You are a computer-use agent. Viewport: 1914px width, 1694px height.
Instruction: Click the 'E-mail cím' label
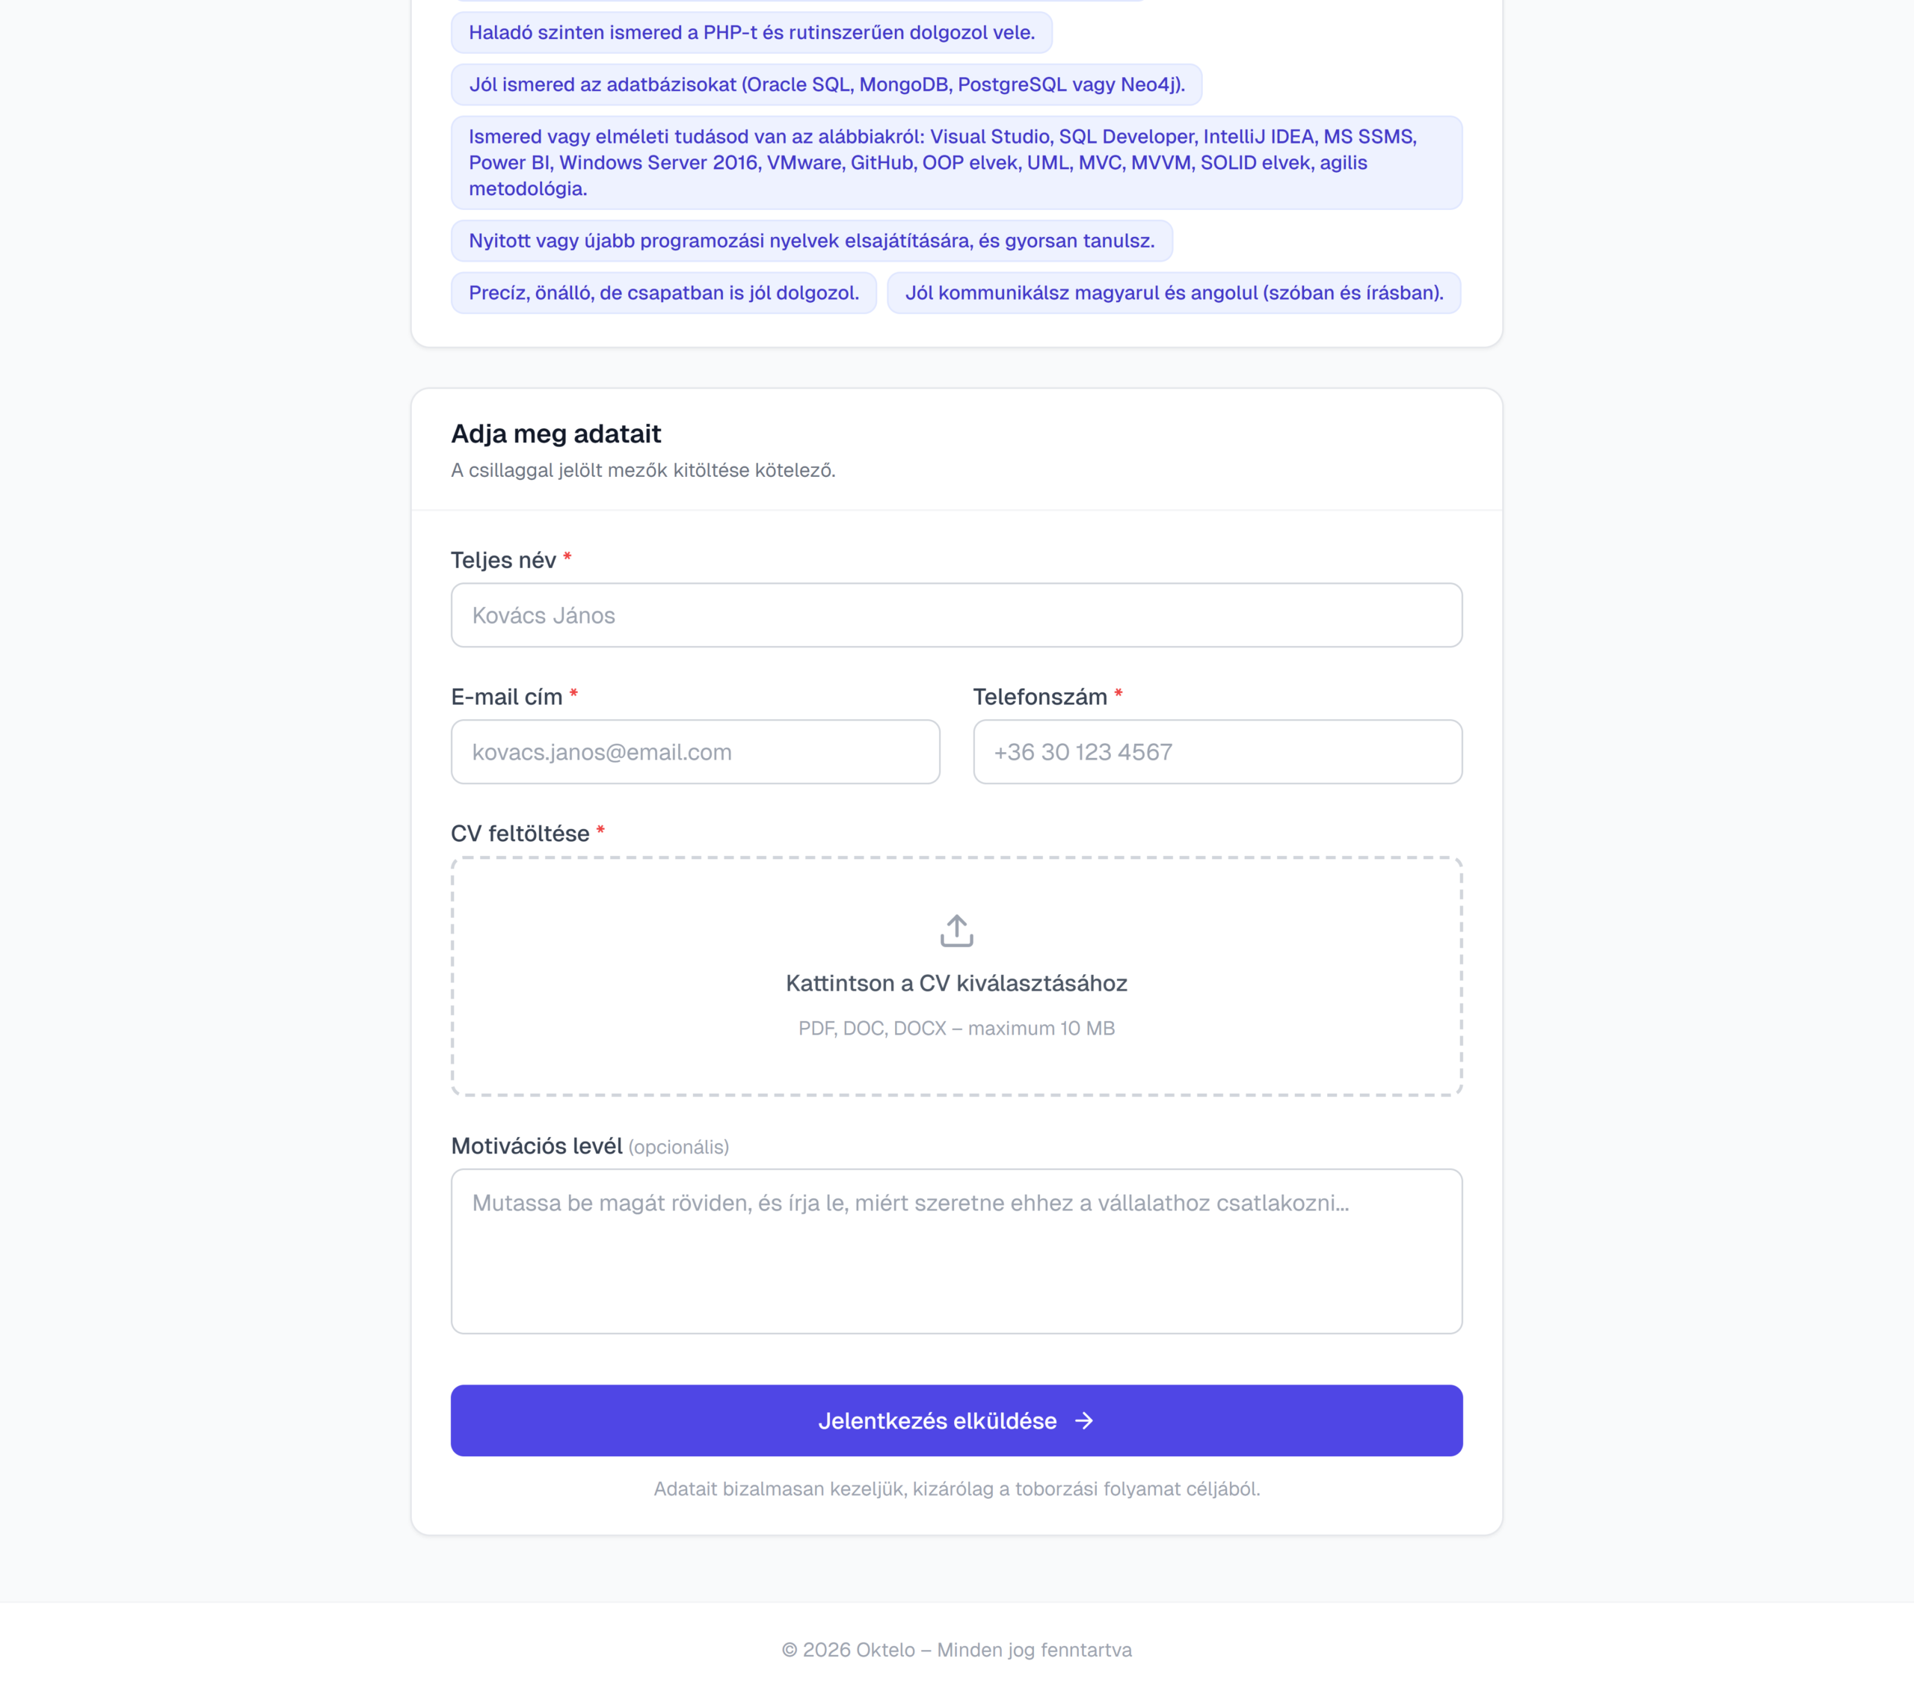[507, 697]
